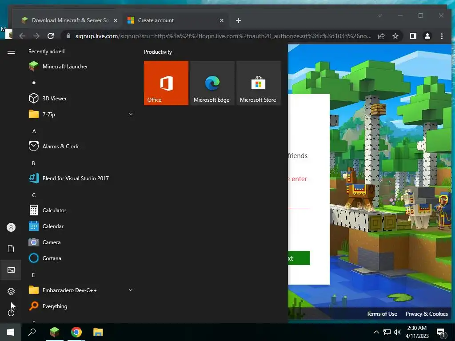Open Privacy & Cookies link
The height and width of the screenshot is (341, 455).
[427, 314]
